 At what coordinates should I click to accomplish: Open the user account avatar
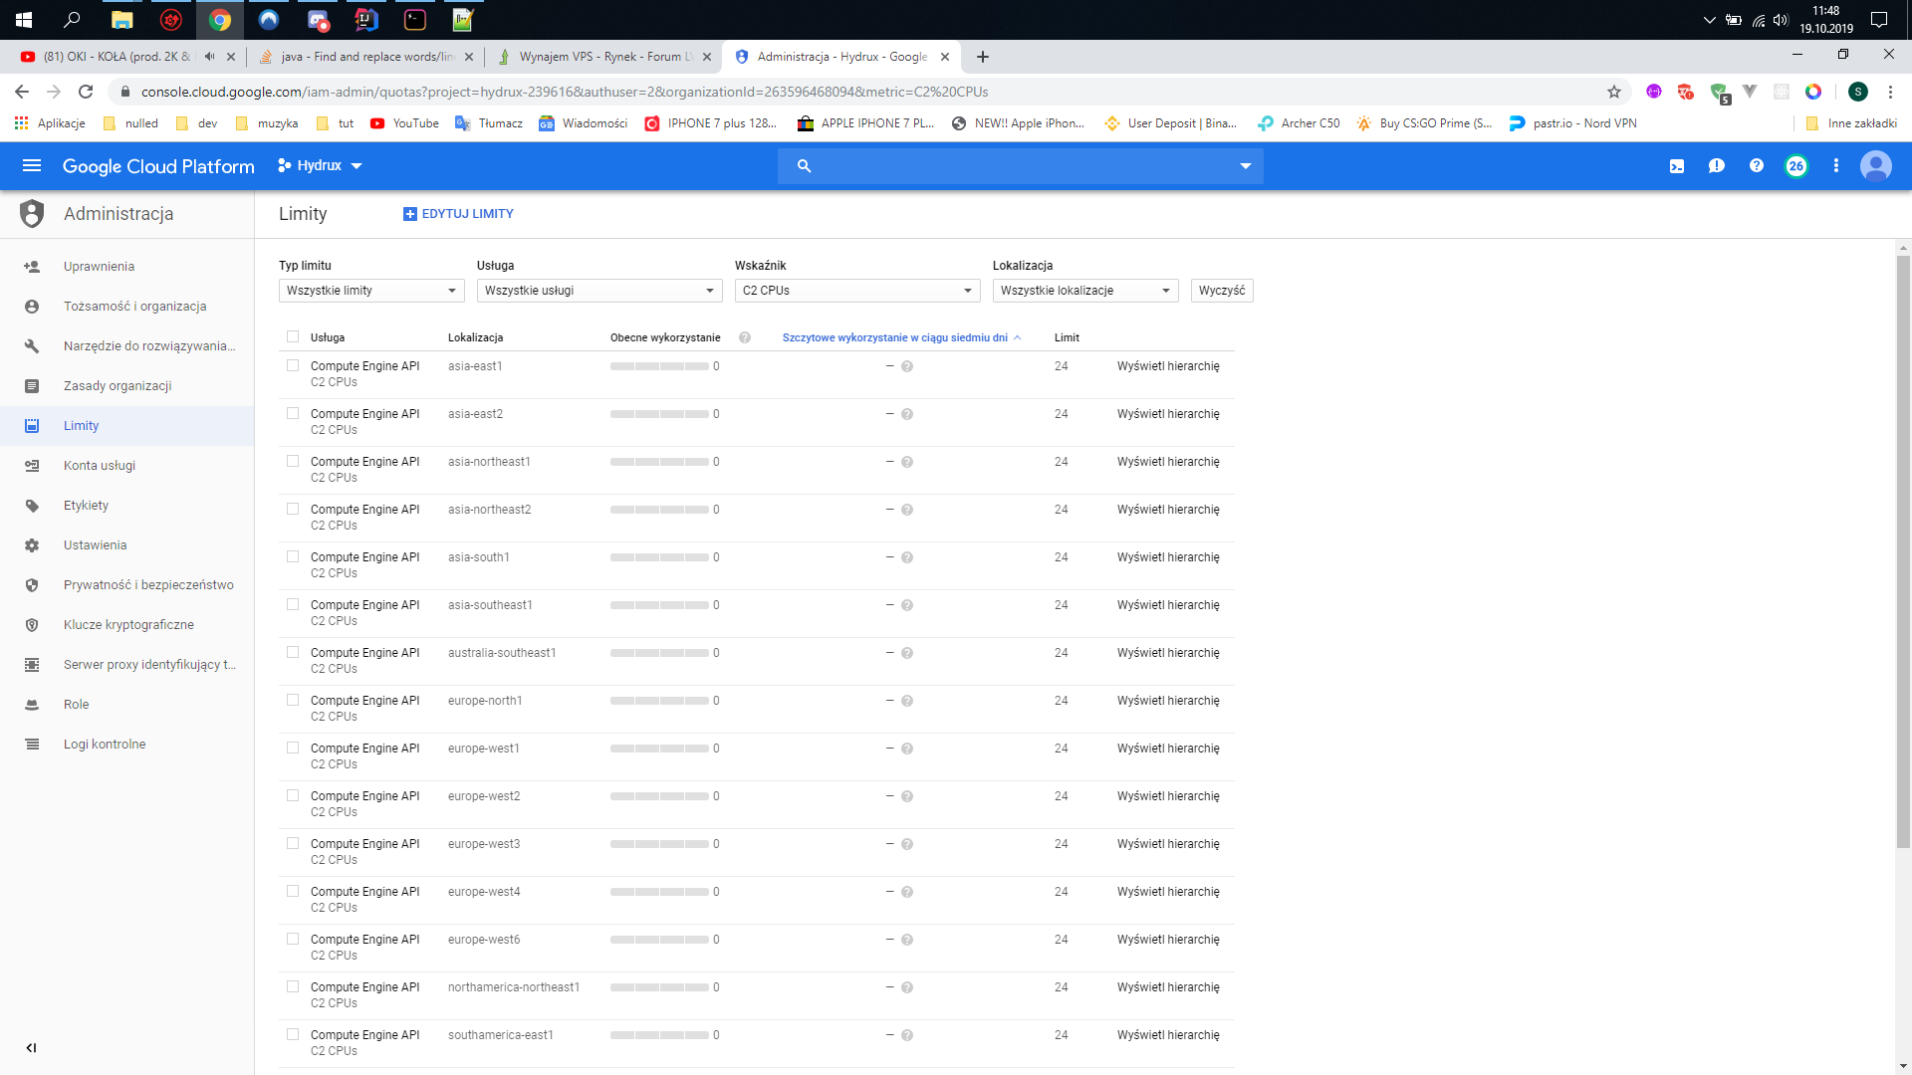pos(1875,166)
